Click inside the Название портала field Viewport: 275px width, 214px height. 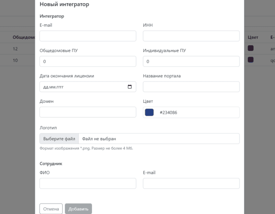tap(191, 87)
